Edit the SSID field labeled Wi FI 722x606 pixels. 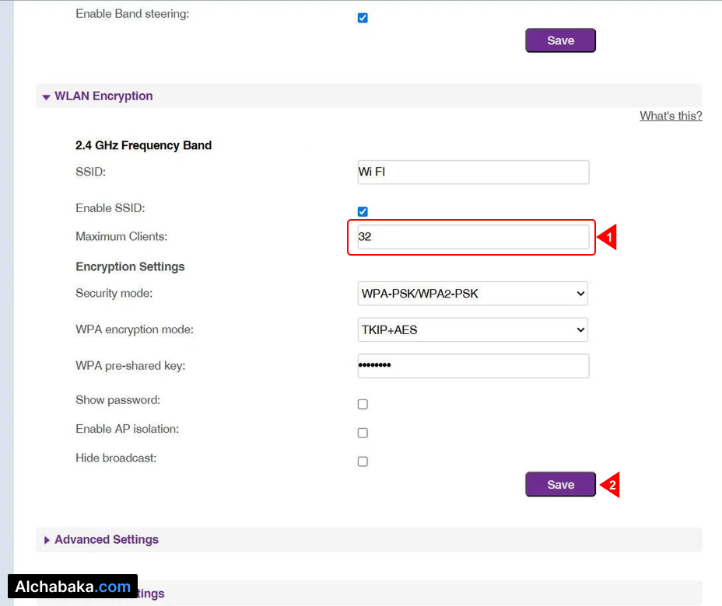click(x=472, y=172)
